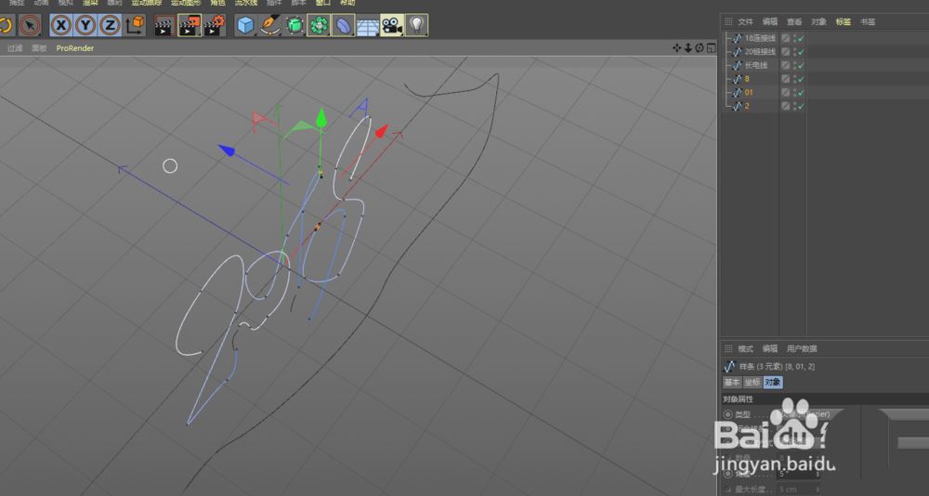Add a camera object

click(392, 25)
